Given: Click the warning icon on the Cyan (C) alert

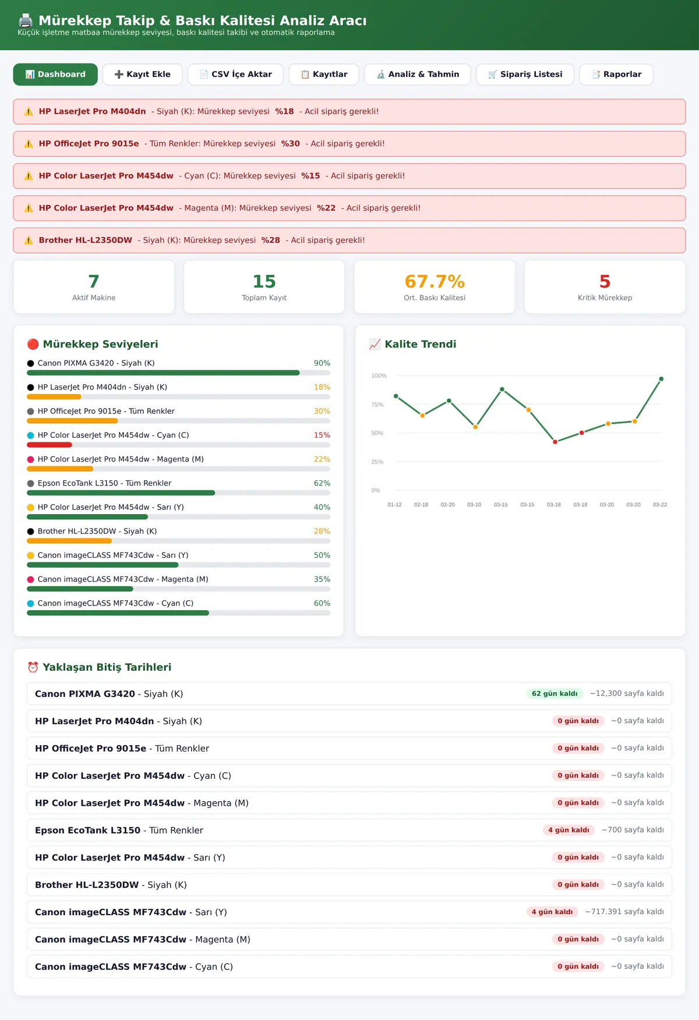Looking at the screenshot, I should click(x=29, y=176).
